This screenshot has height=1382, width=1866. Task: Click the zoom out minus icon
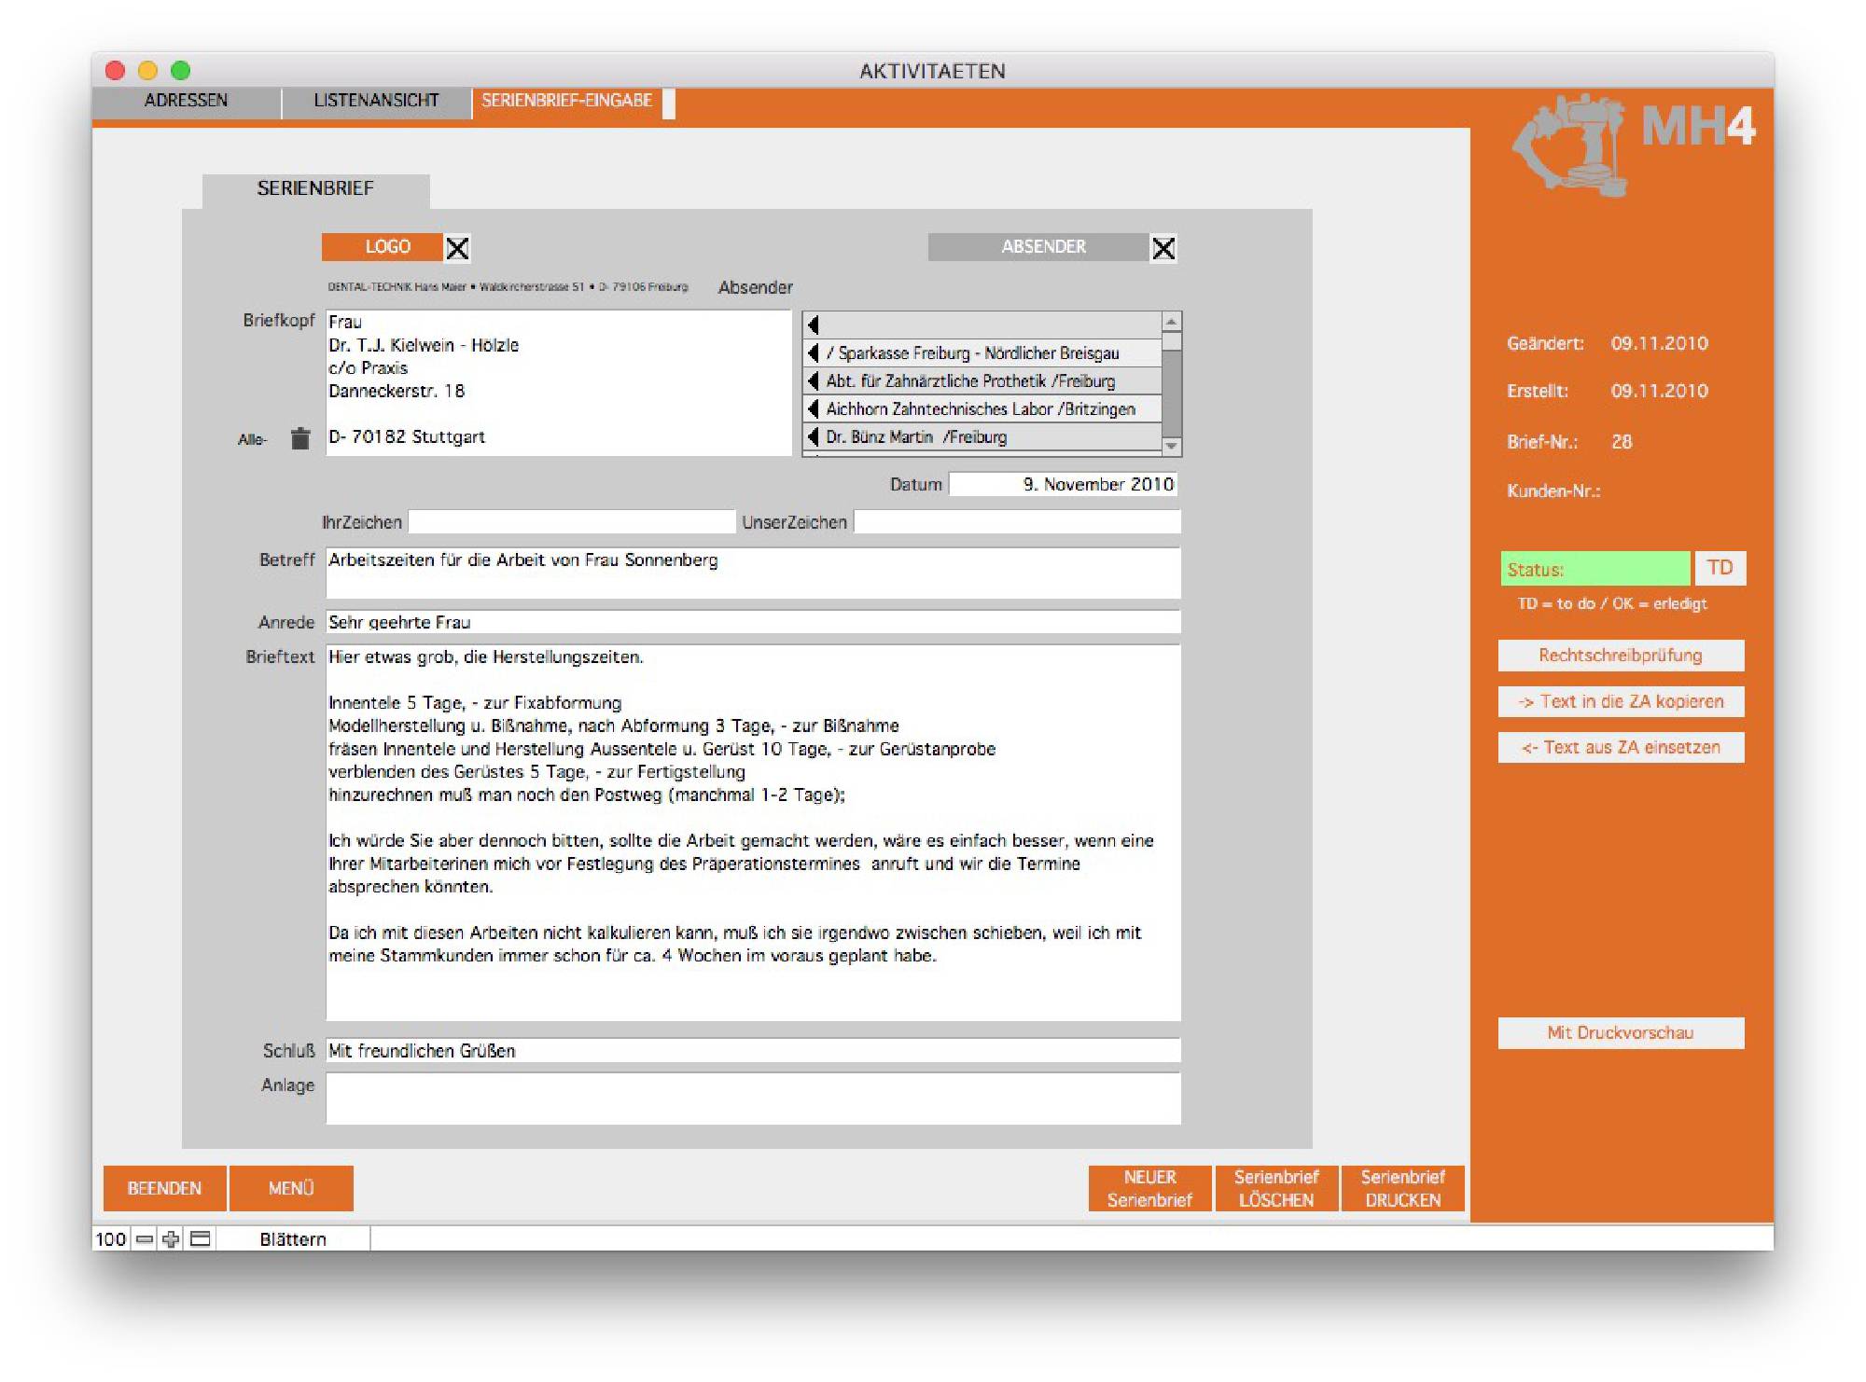(x=145, y=1238)
